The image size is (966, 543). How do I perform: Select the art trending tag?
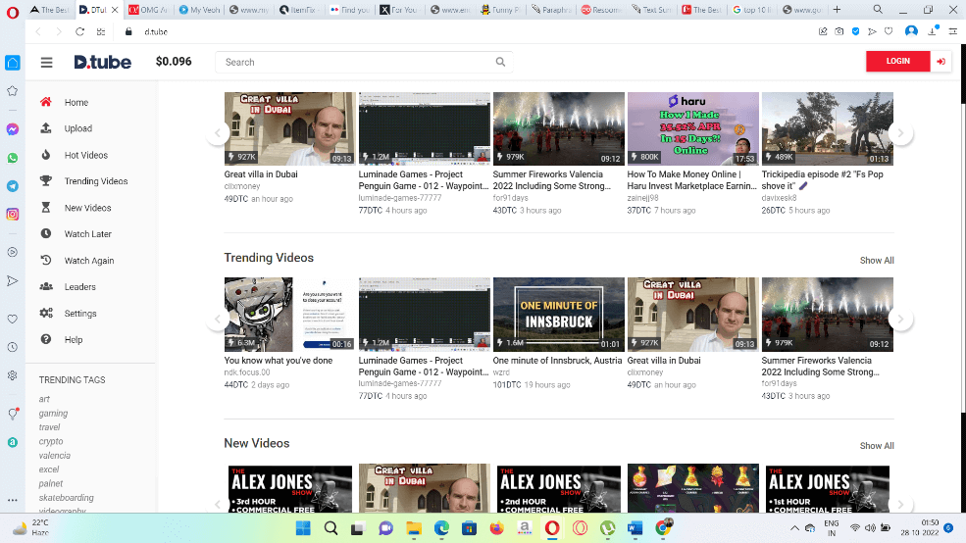point(44,399)
